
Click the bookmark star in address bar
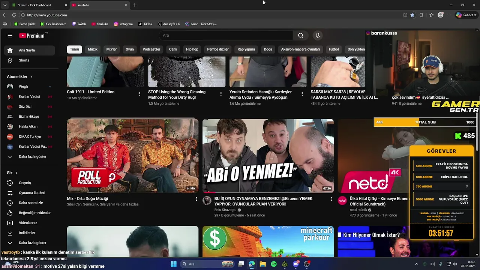click(412, 15)
